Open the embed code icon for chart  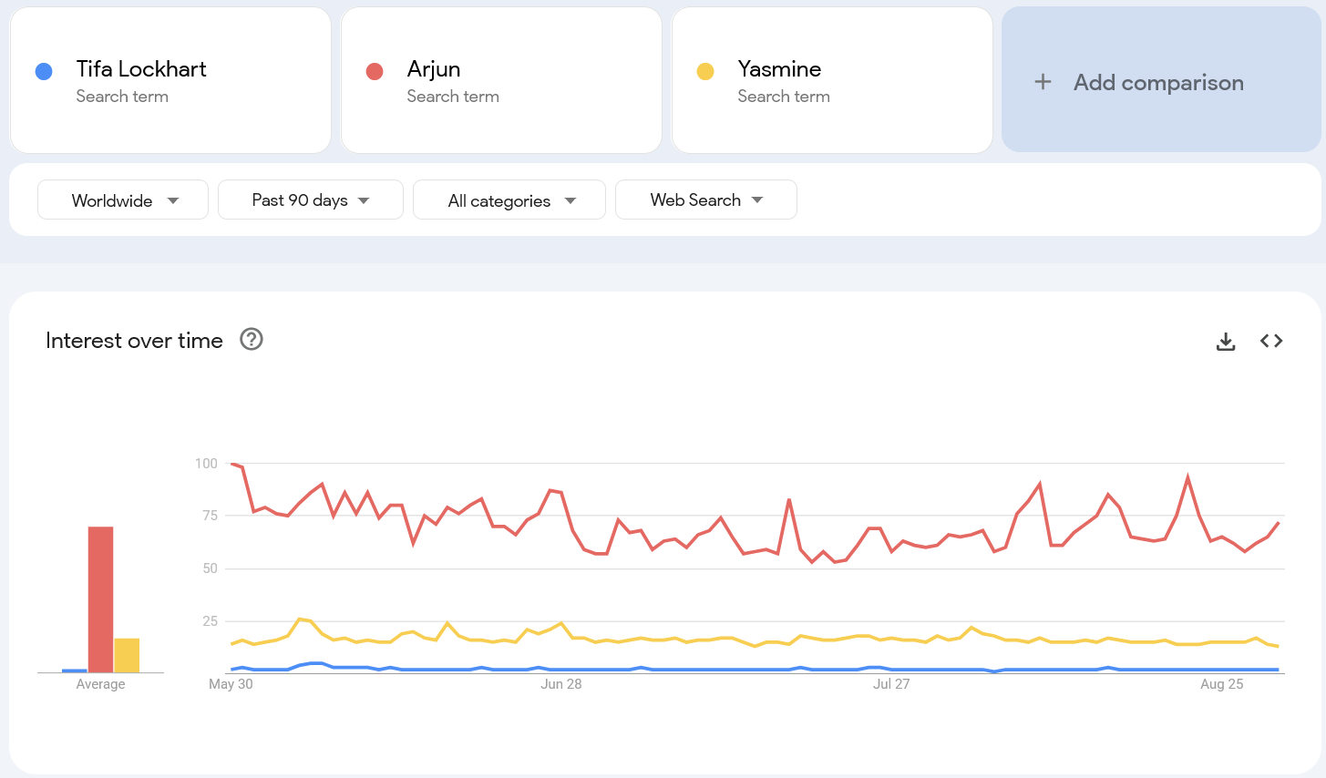click(x=1271, y=341)
